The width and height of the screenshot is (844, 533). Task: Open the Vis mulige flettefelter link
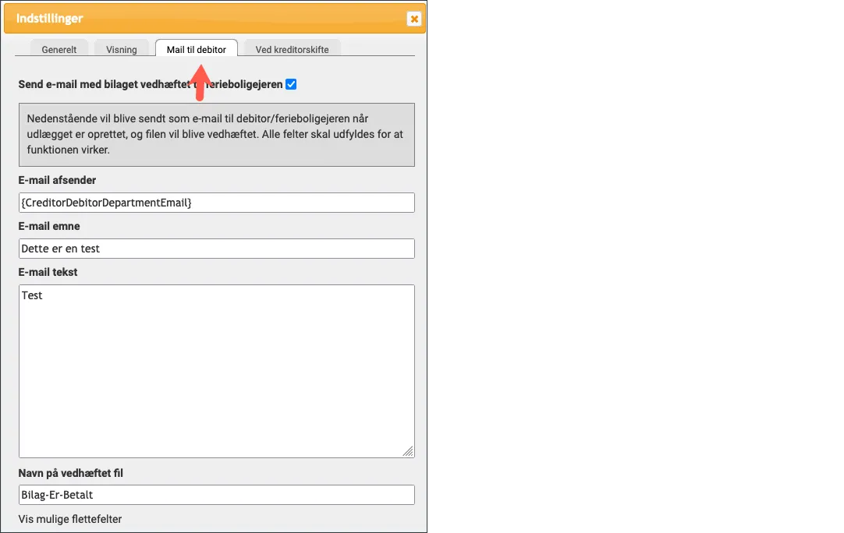(x=70, y=519)
